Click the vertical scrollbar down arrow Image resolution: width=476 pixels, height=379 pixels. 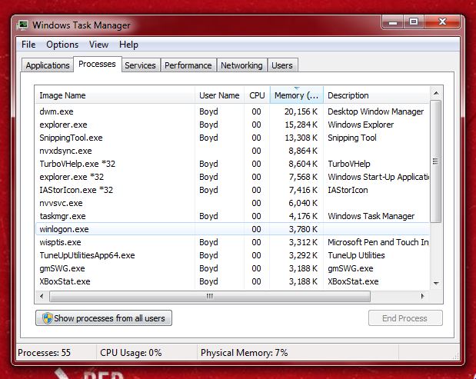(436, 284)
